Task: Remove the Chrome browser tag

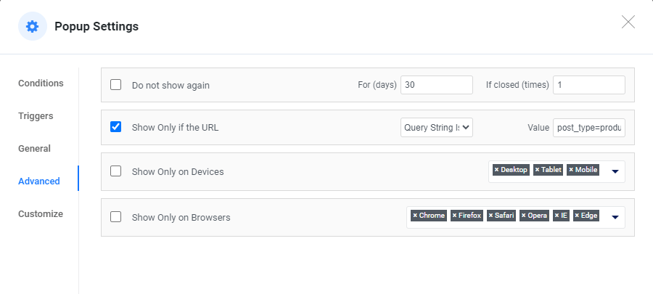Action: tap(415, 216)
